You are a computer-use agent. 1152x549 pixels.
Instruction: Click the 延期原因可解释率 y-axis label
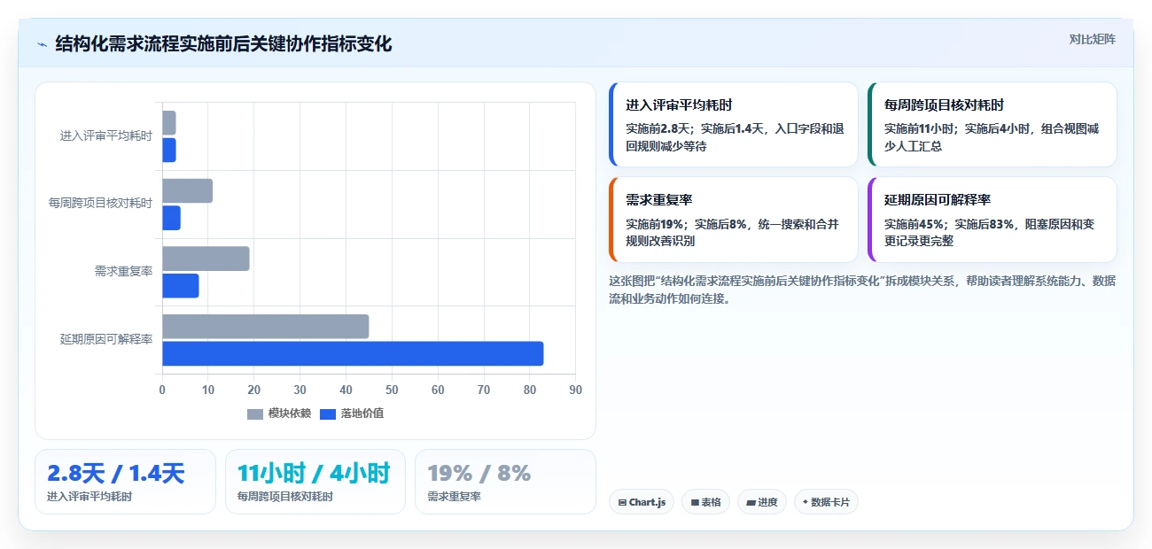click(x=106, y=339)
